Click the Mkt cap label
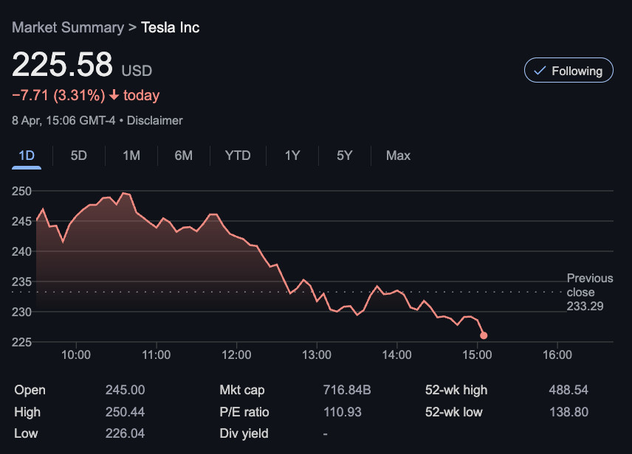The image size is (632, 454). coord(242,390)
